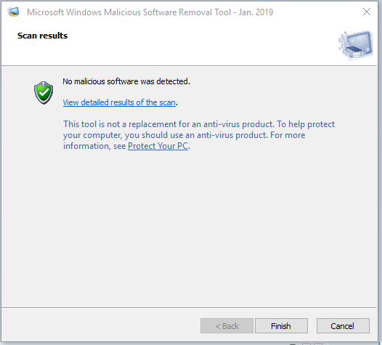The image size is (382, 345).
Task: Click the "Jan. 2019" text in title
Action: tap(256, 12)
